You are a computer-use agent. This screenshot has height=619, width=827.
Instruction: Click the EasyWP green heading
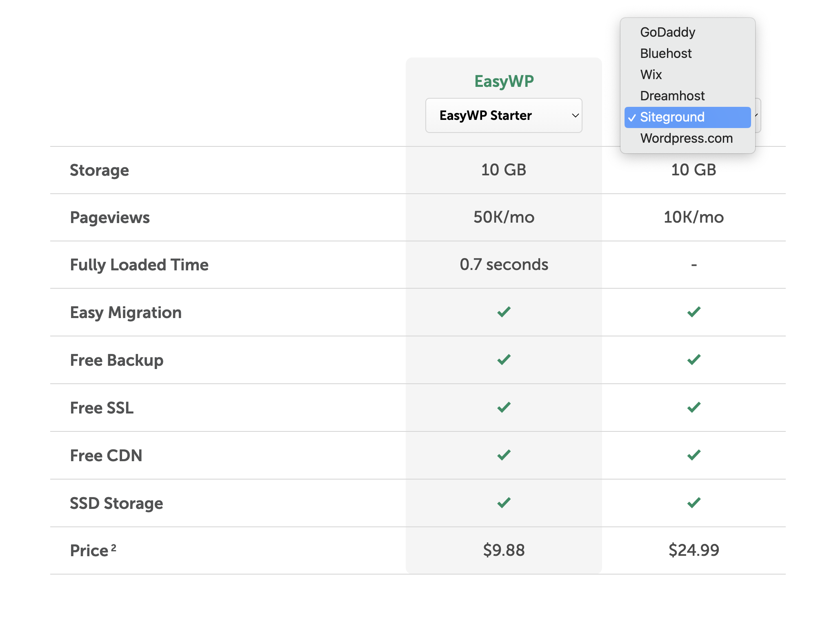504,81
